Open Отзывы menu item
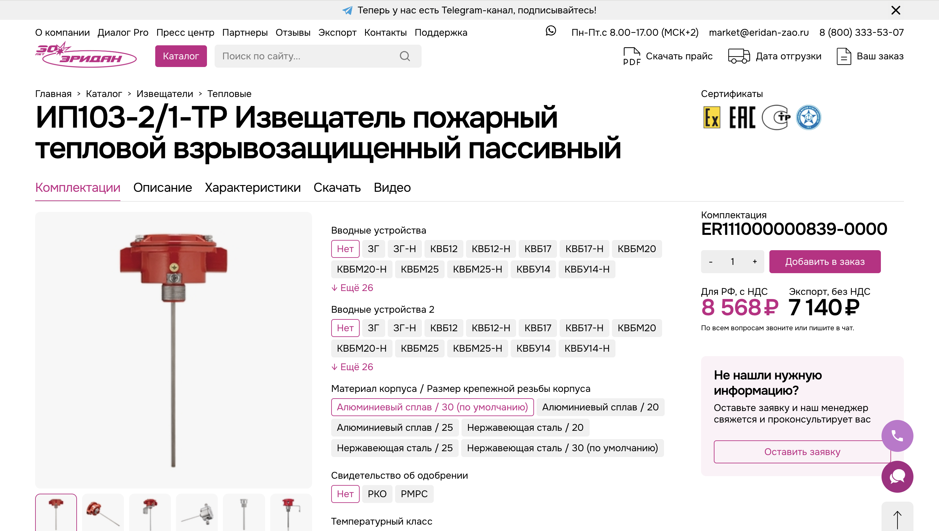939x531 pixels. coord(293,33)
